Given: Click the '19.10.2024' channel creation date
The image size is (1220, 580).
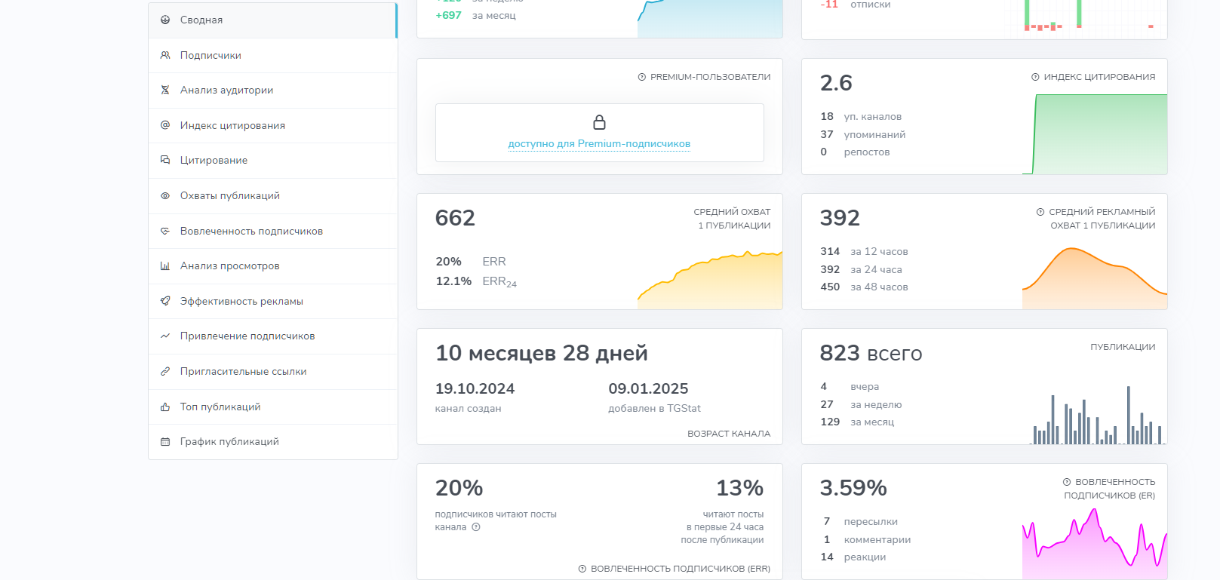Looking at the screenshot, I should (x=475, y=389).
